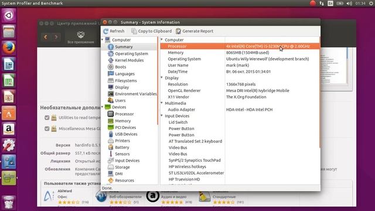Select the Lid Switch row
Image resolution: width=375 pixels, height=211 pixels.
(x=240, y=122)
